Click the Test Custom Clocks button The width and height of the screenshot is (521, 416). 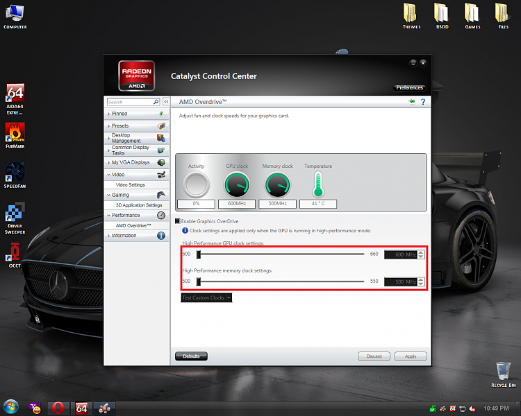click(x=204, y=297)
